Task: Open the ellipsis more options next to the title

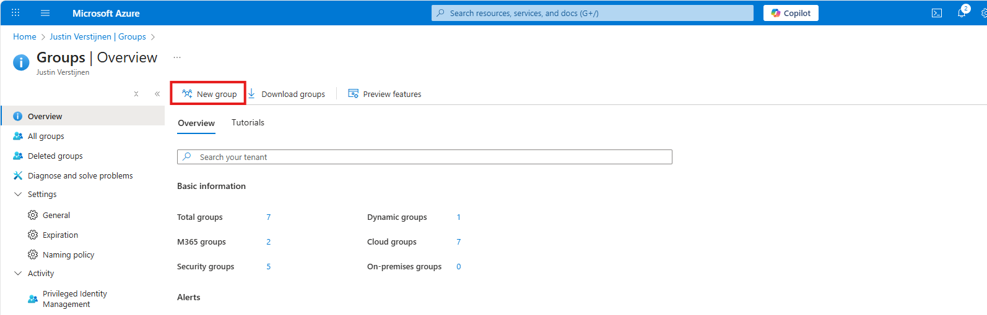Action: (x=177, y=57)
